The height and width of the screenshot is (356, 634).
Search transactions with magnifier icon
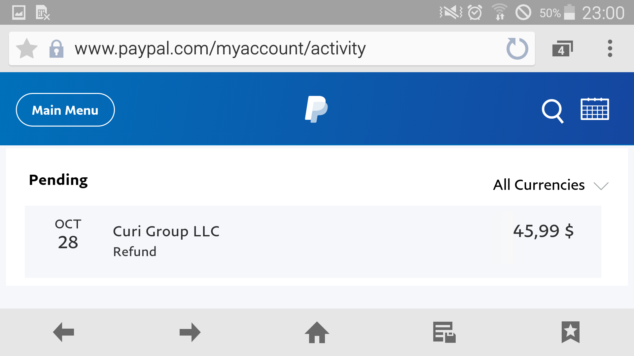click(x=552, y=111)
